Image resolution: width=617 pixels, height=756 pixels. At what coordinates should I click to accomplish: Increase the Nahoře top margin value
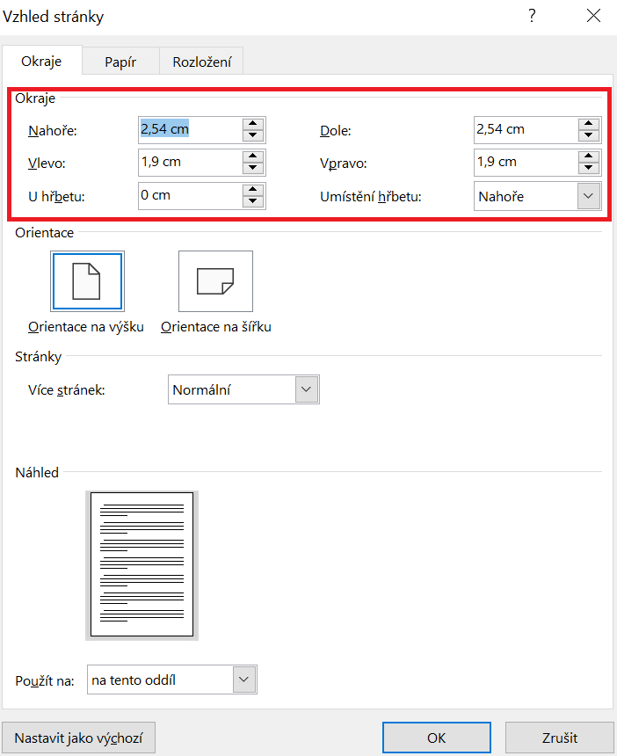(x=253, y=124)
